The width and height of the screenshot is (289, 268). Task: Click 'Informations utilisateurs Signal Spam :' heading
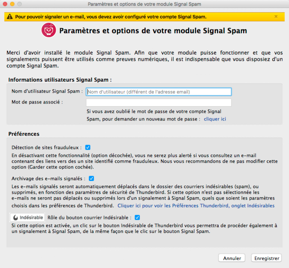click(x=60, y=80)
